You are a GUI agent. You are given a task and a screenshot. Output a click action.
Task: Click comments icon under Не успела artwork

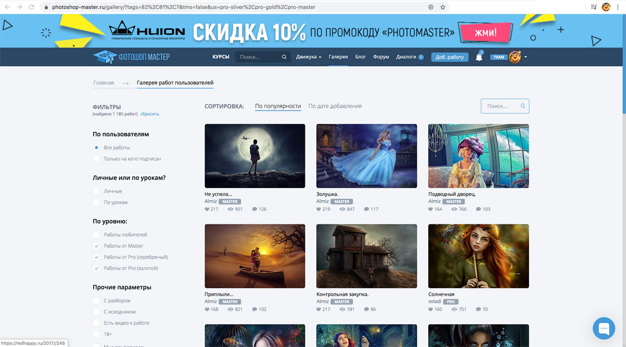pyautogui.click(x=255, y=209)
